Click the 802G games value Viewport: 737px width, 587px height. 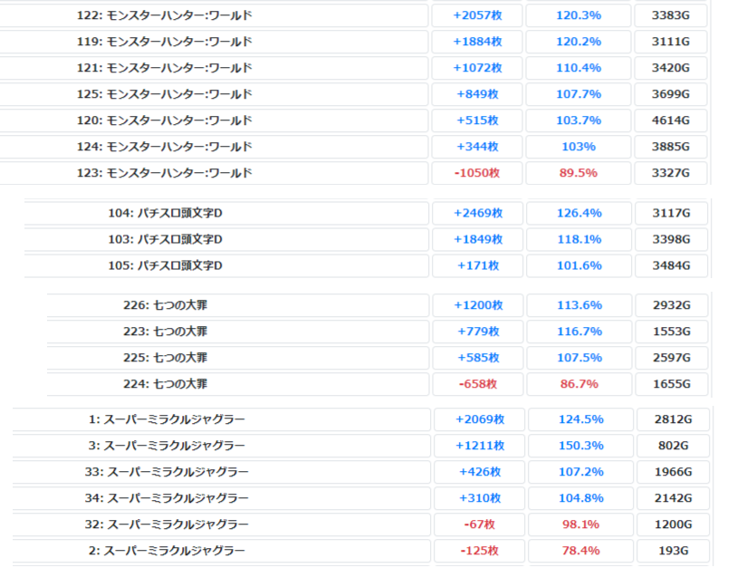point(673,447)
